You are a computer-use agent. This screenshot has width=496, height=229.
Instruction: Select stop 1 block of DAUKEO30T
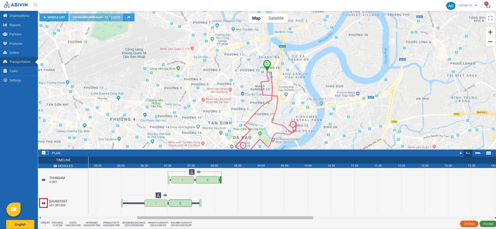tap(156, 203)
